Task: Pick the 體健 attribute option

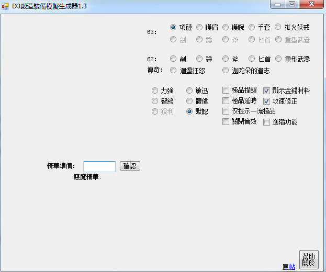Action: (x=190, y=101)
